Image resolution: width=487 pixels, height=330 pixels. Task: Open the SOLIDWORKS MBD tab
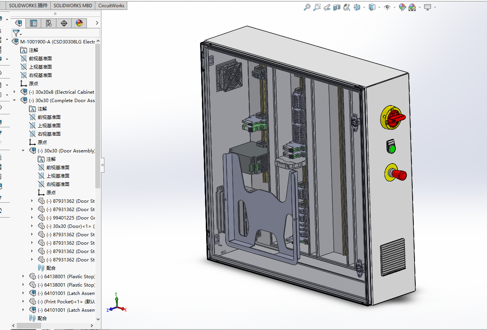pyautogui.click(x=73, y=6)
